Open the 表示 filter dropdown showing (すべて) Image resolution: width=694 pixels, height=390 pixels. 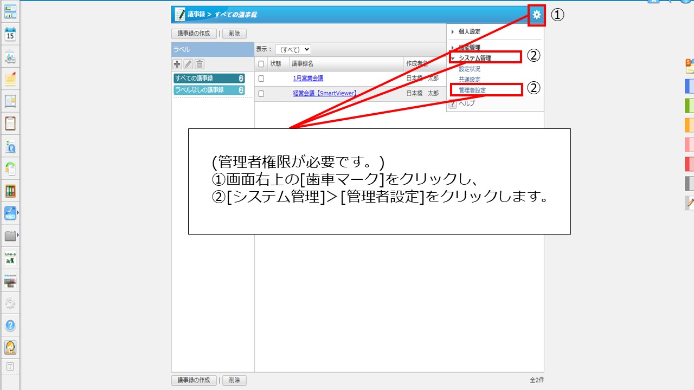(x=293, y=49)
